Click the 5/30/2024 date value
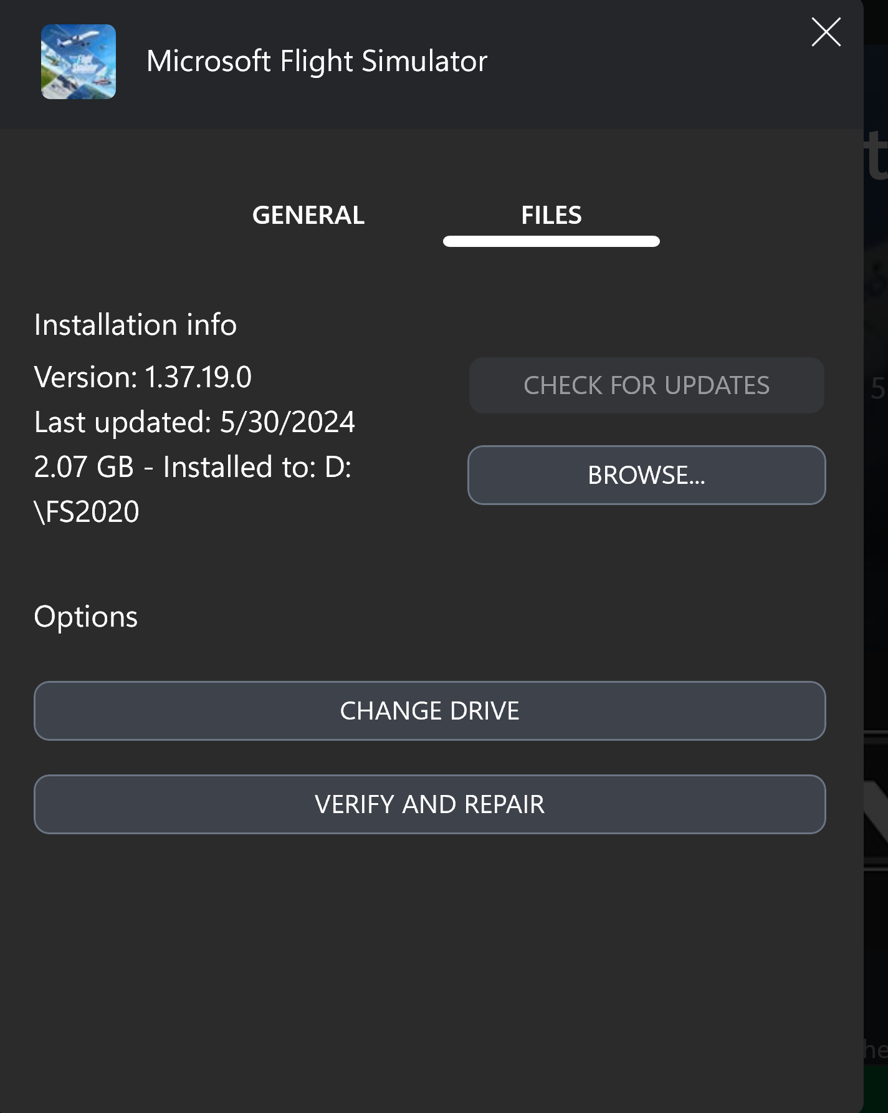Viewport: 888px width, 1113px height. click(x=287, y=422)
